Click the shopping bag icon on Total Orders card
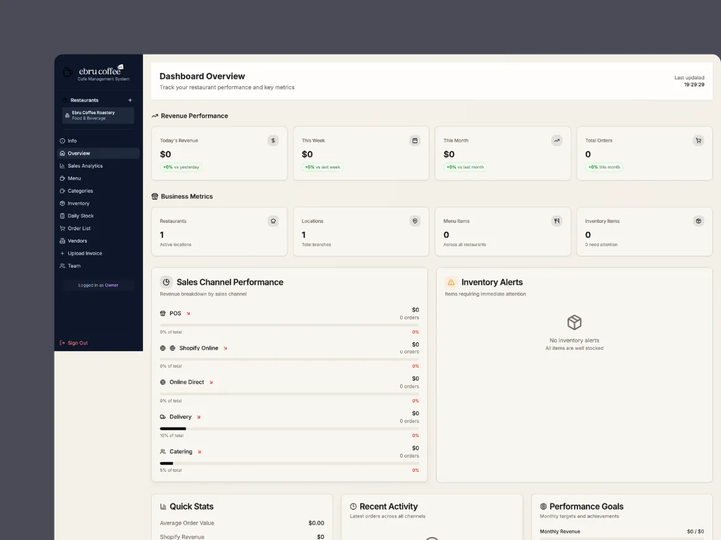 click(699, 141)
